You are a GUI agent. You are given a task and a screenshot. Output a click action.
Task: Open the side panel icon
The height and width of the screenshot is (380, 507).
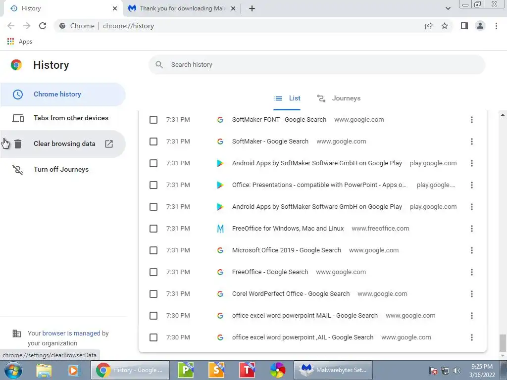(x=464, y=26)
